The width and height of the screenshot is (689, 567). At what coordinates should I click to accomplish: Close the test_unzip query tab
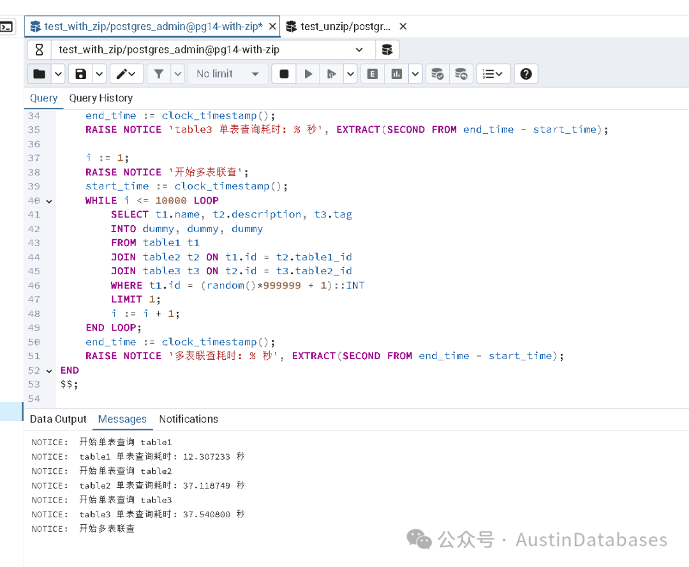[x=403, y=27]
